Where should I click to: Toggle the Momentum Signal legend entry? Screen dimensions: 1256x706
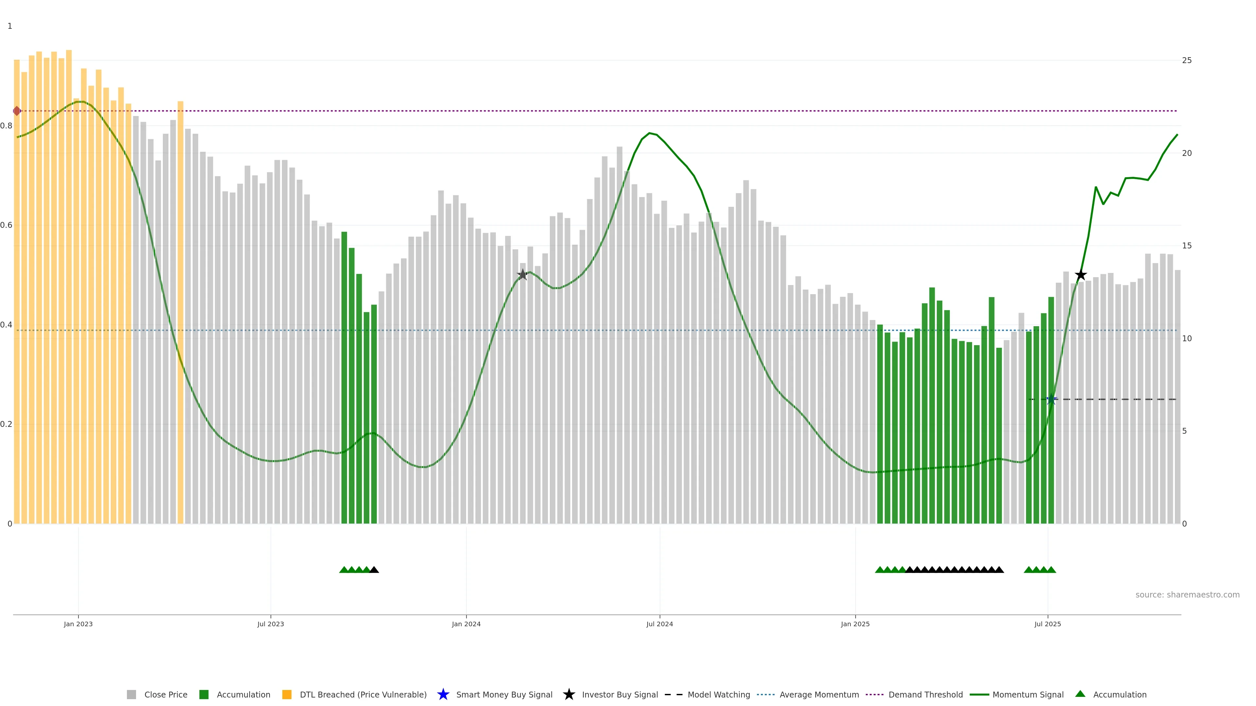point(1028,695)
